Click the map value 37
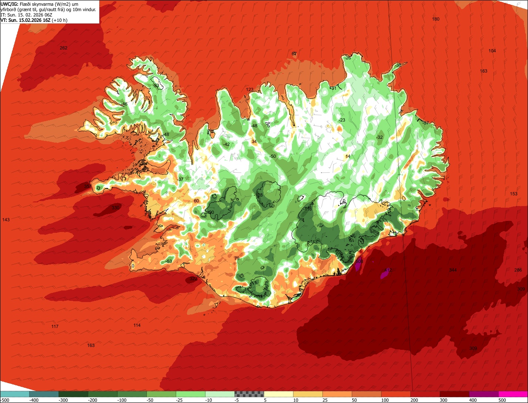This screenshot has width=528, height=403. pos(181,179)
